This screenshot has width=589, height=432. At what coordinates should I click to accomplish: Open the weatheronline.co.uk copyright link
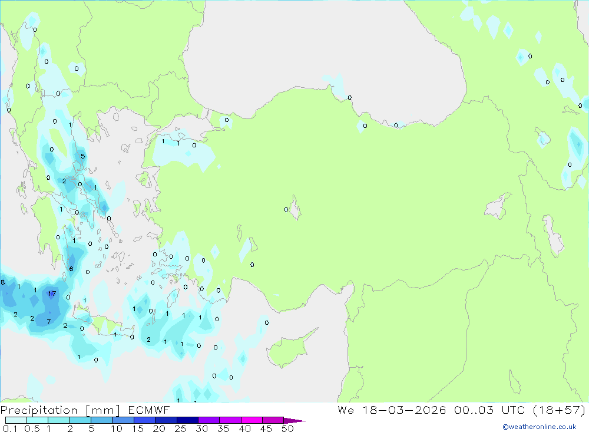[x=540, y=427]
